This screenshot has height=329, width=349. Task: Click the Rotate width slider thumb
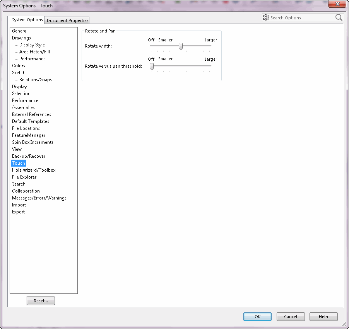tap(181, 46)
